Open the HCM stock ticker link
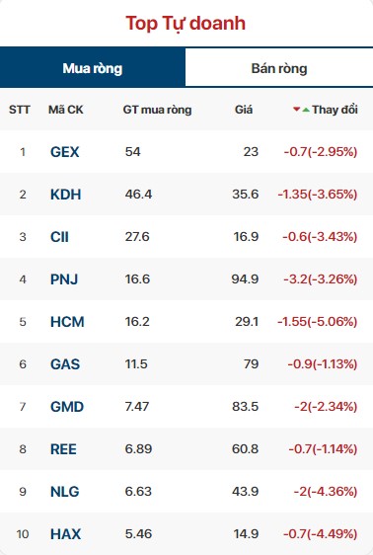This screenshot has height=555, width=373. 67,322
